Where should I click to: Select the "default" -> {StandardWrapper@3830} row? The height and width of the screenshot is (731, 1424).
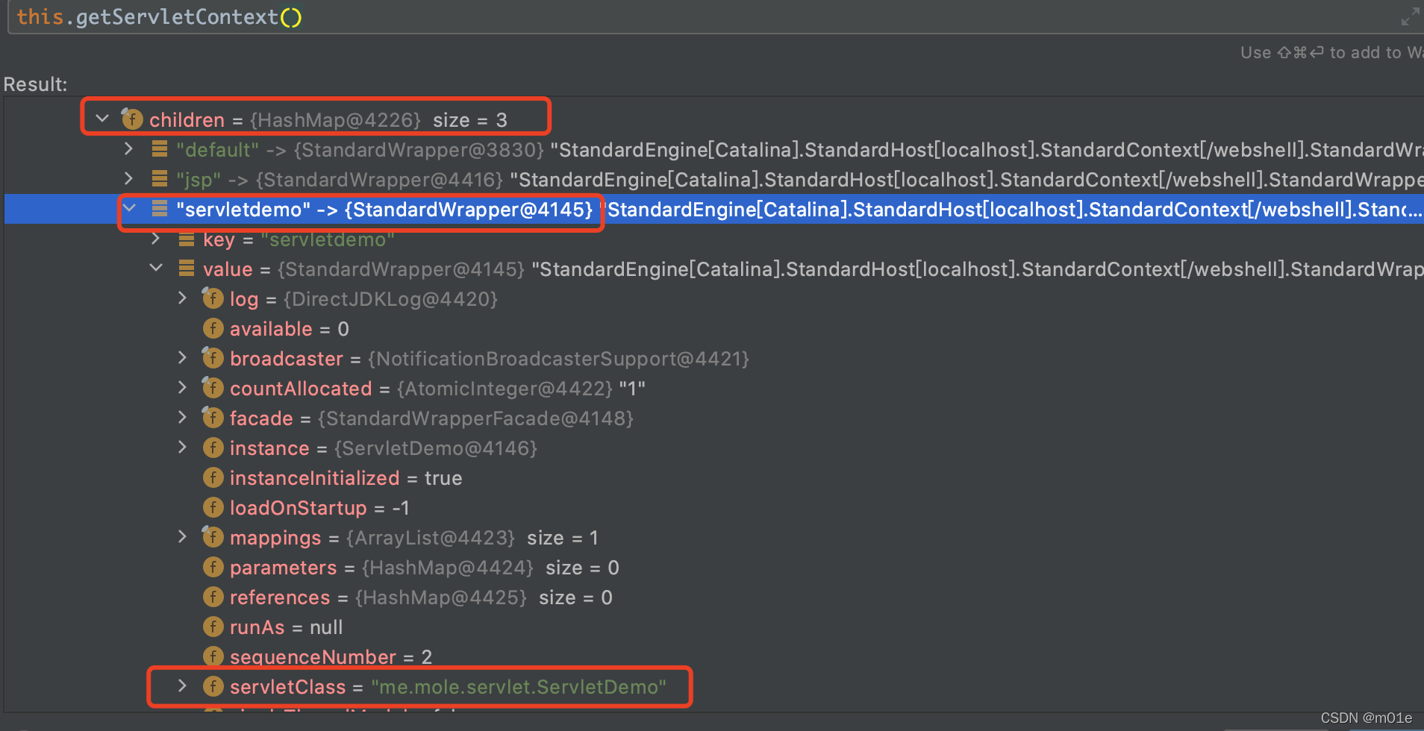pyautogui.click(x=713, y=149)
